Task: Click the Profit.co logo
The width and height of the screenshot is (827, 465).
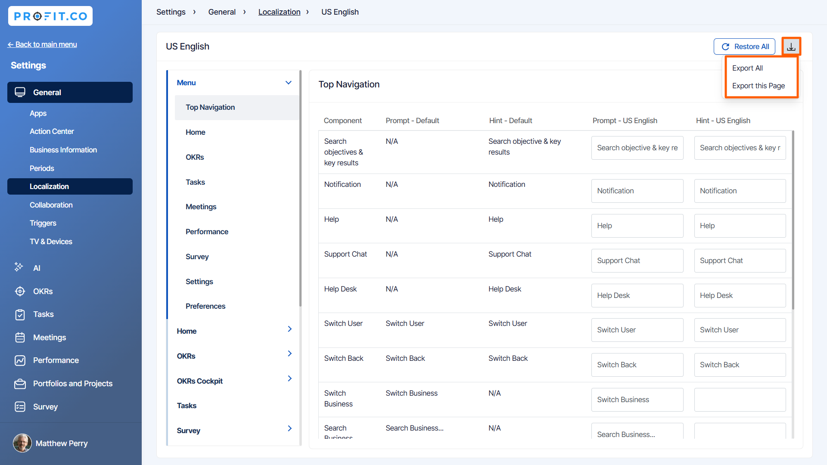Action: pos(50,16)
